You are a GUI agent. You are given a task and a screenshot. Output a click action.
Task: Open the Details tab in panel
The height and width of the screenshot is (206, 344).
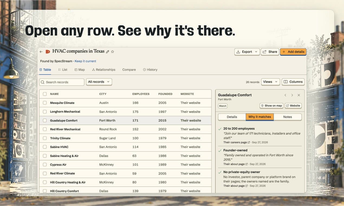click(232, 117)
